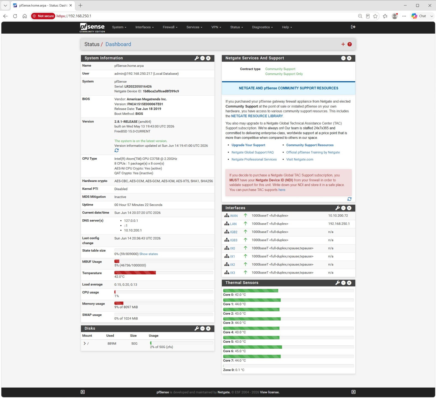
Task: Click the WAN interface network icon
Action: tap(227, 216)
